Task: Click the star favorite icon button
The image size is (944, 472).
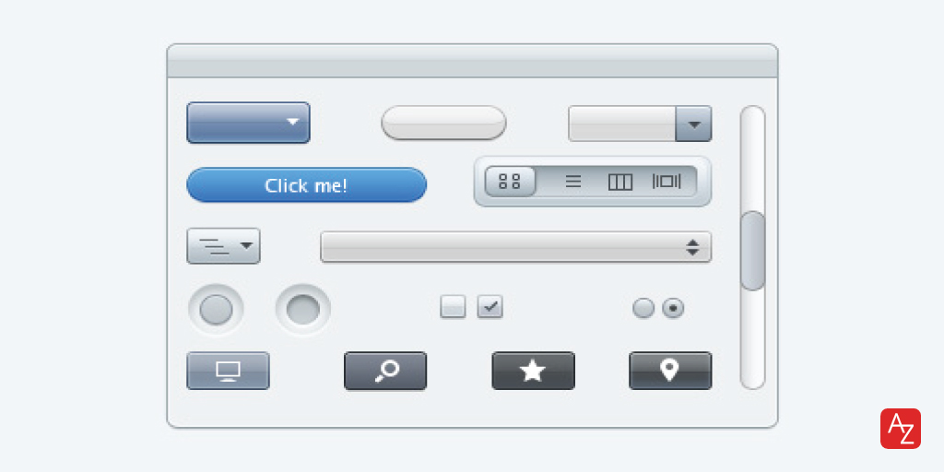Action: click(534, 371)
